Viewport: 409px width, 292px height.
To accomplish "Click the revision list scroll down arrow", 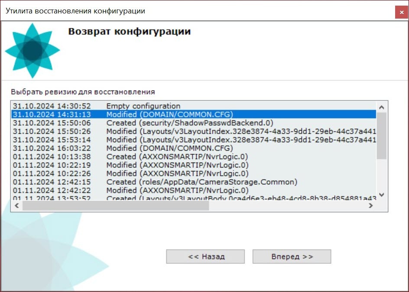I will point(382,195).
